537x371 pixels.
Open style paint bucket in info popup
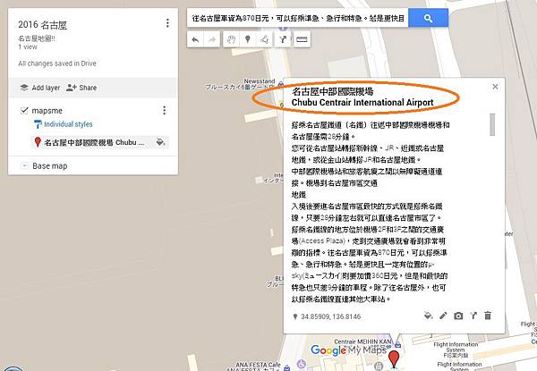click(428, 316)
